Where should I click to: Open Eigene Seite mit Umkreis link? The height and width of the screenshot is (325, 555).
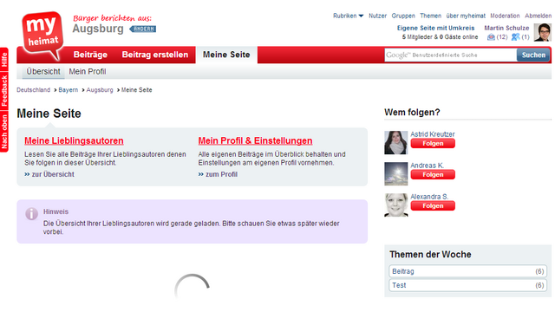click(x=435, y=28)
